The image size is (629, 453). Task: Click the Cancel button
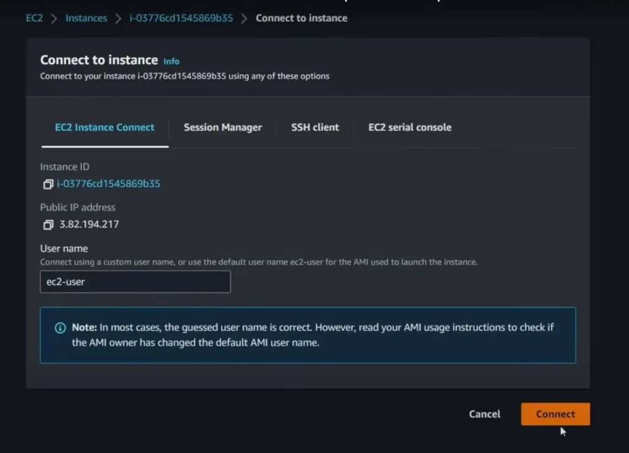484,414
